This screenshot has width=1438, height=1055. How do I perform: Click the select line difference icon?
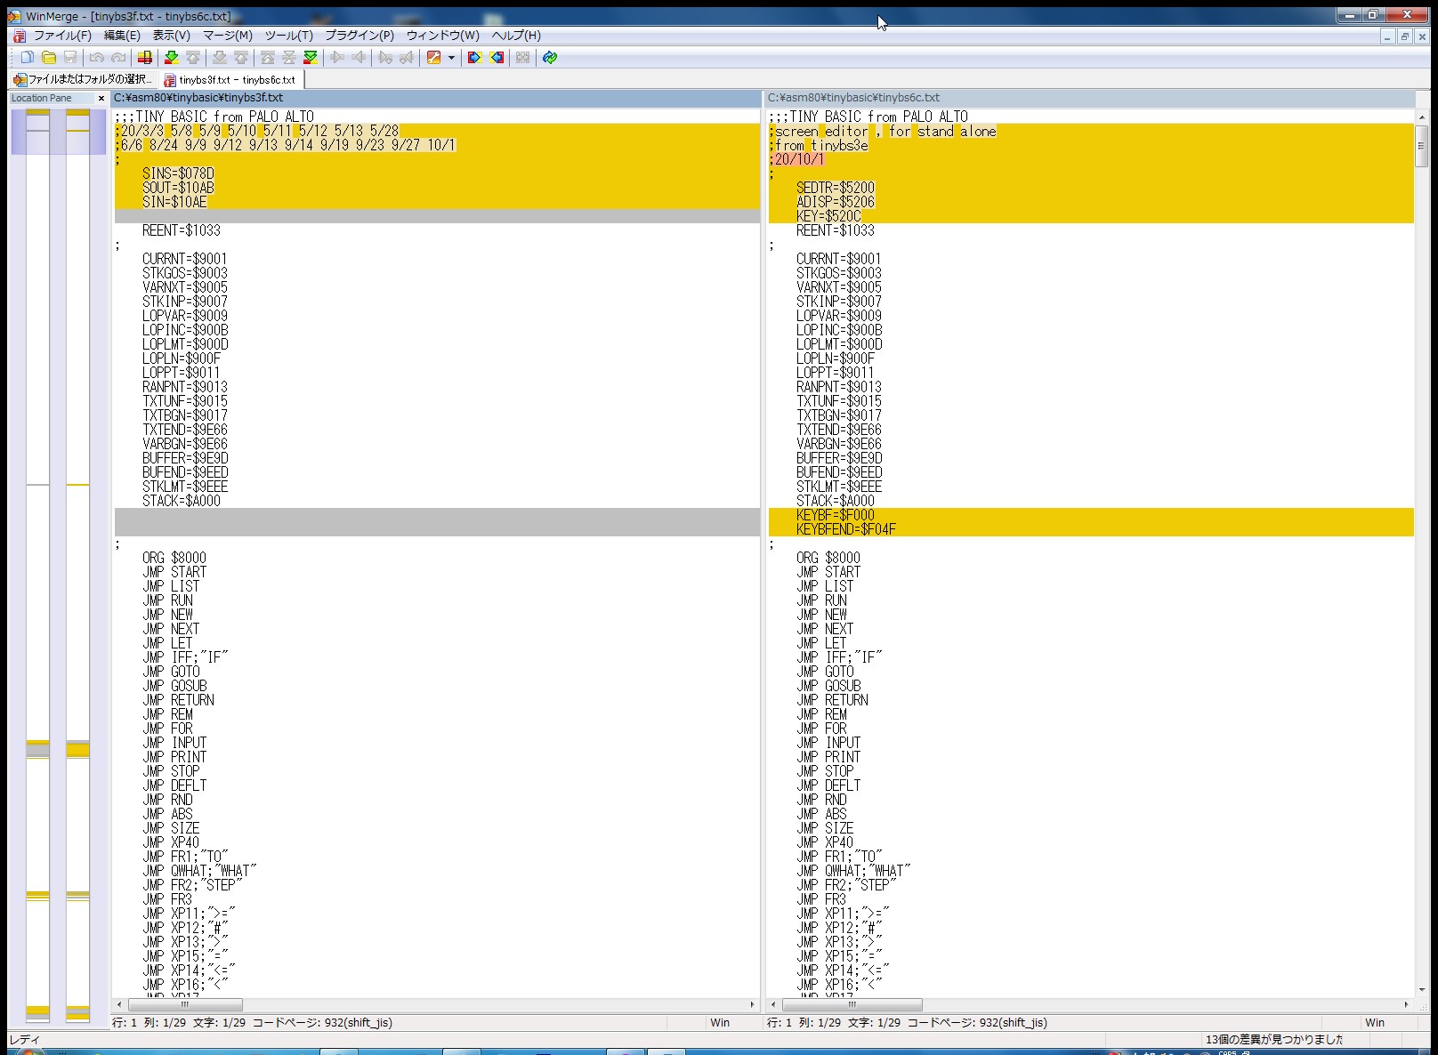point(145,58)
